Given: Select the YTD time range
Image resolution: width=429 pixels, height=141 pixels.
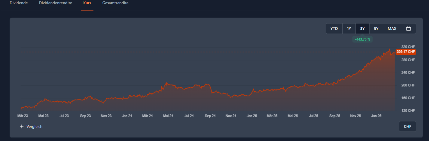Looking at the screenshot, I should point(334,29).
